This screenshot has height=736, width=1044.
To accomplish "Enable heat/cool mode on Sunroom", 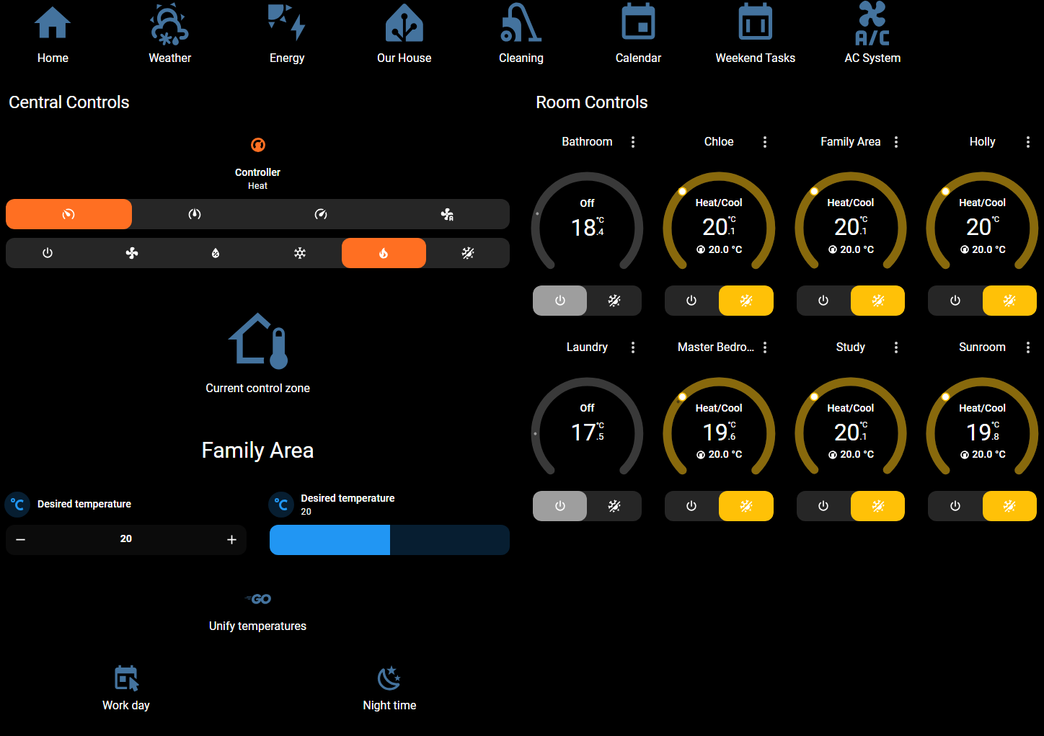I will pyautogui.click(x=1009, y=506).
